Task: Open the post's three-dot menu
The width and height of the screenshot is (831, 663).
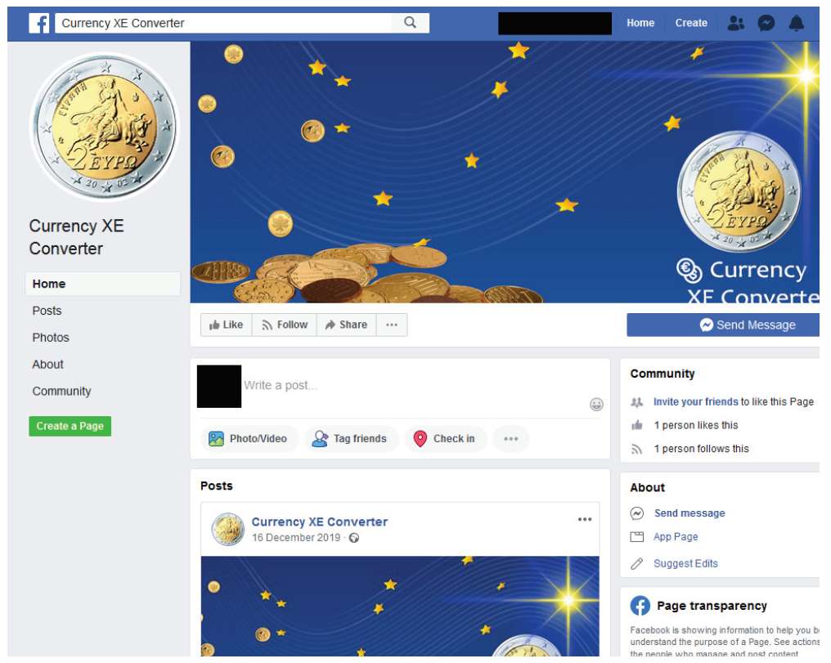Action: click(x=585, y=519)
